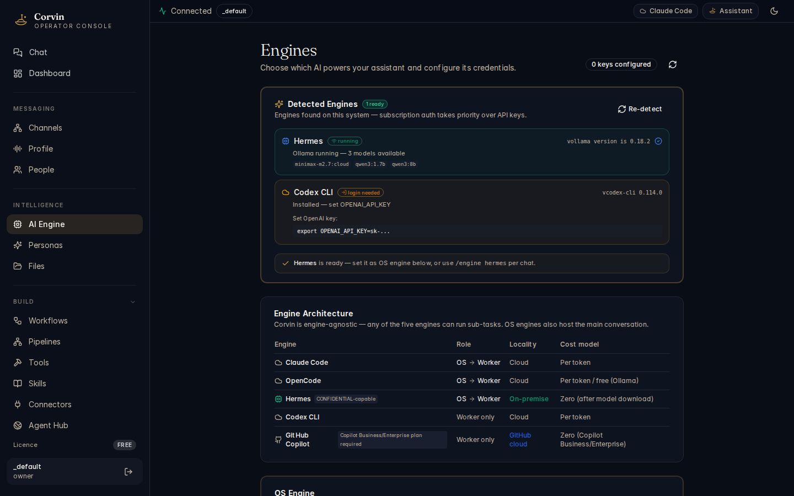This screenshot has height=496, width=794.
Task: Go to Channels under Messaging
Action: click(74, 128)
